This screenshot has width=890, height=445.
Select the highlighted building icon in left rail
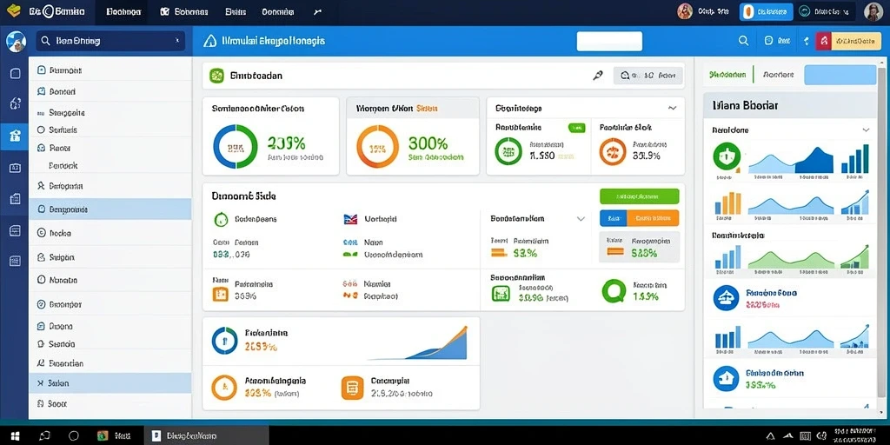15,136
